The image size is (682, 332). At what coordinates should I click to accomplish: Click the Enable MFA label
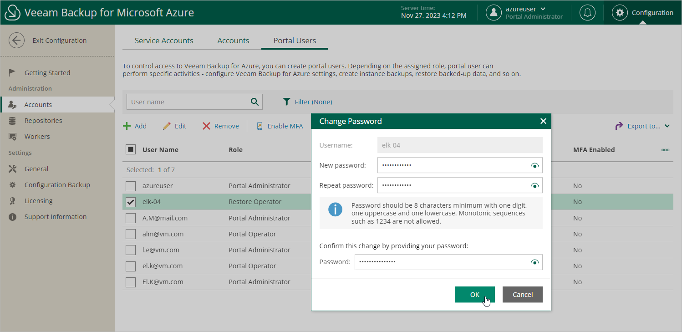coord(285,126)
